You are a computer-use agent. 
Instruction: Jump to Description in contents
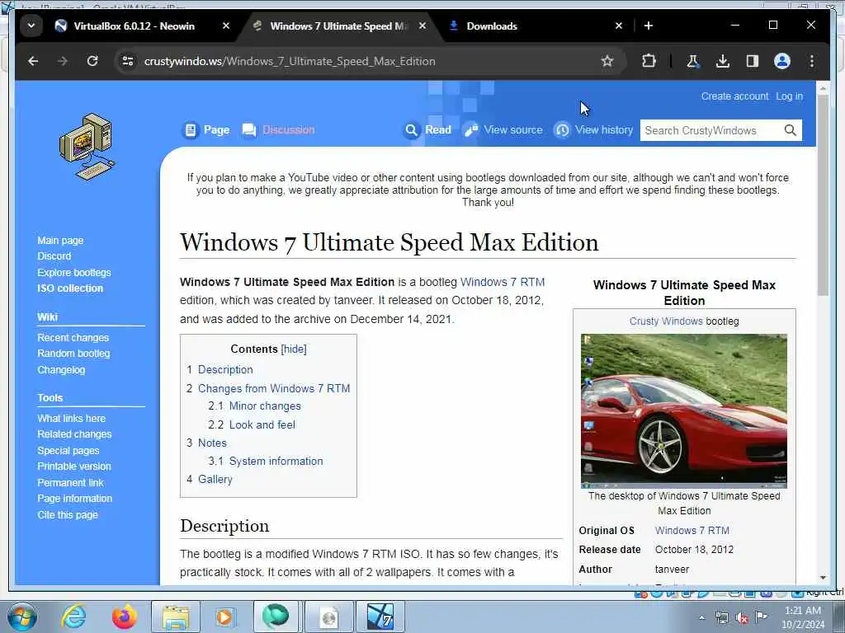[x=225, y=370]
